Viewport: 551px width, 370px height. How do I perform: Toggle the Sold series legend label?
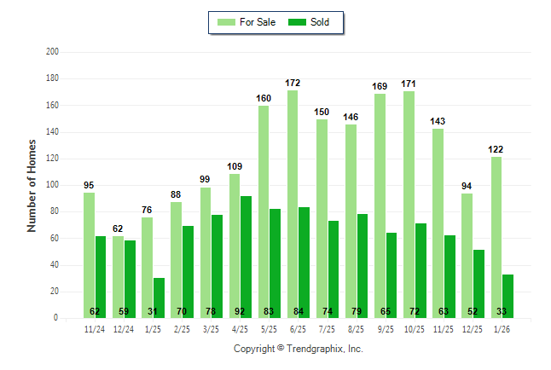tap(320, 22)
